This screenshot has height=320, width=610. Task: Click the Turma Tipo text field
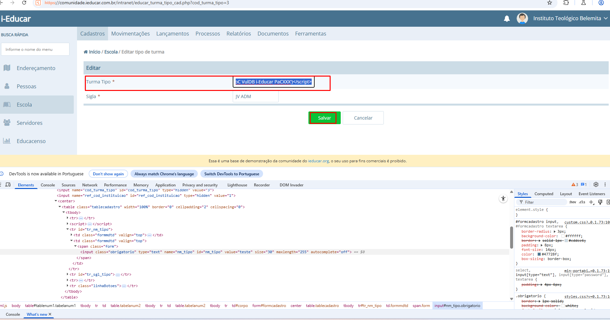tap(274, 82)
